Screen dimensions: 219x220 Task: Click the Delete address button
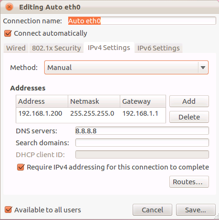[x=189, y=117]
